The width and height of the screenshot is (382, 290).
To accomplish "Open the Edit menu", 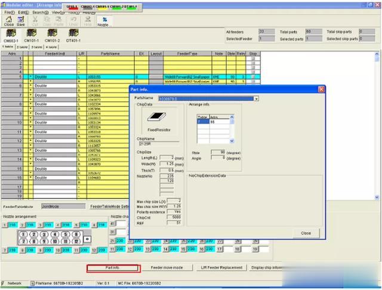I will point(23,12).
